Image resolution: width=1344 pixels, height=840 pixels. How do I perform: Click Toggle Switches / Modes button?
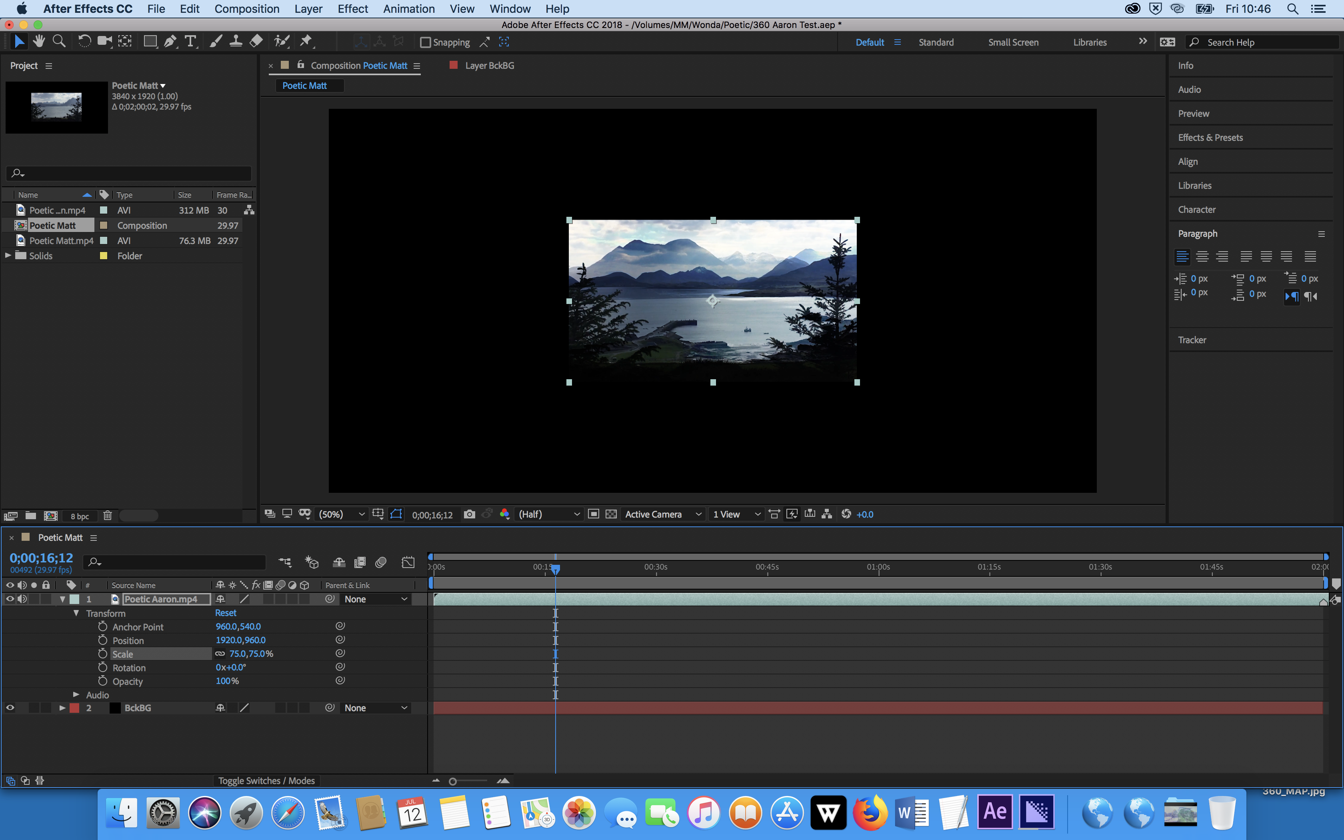point(266,780)
